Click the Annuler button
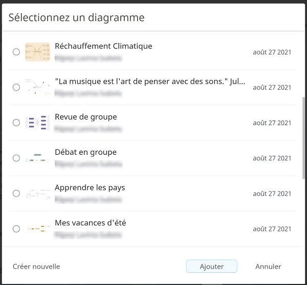Image resolution: width=307 pixels, height=285 pixels. [x=268, y=266]
